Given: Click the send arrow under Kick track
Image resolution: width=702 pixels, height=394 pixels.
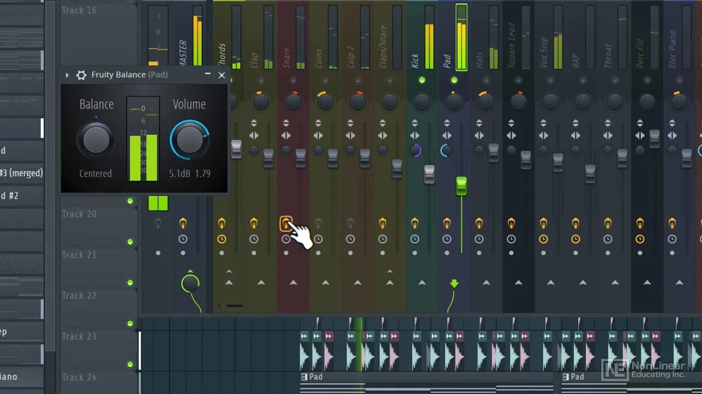Looking at the screenshot, I should pyautogui.click(x=422, y=283).
